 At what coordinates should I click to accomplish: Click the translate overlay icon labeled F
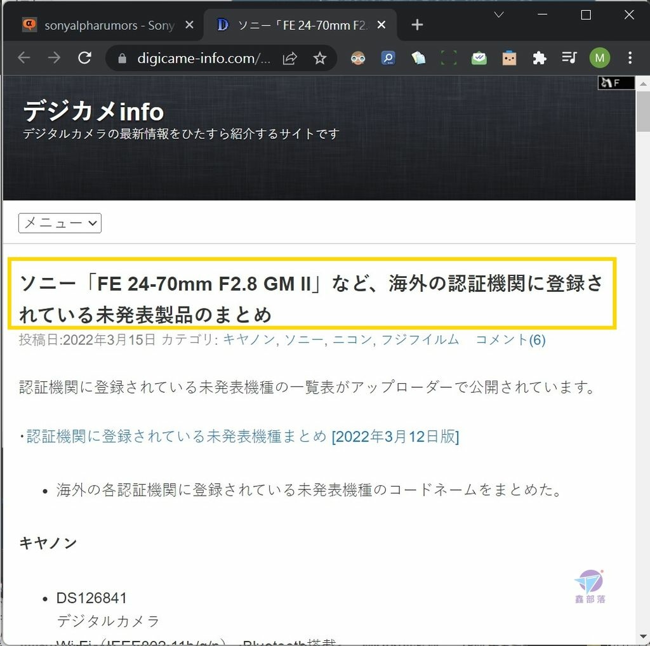(616, 83)
